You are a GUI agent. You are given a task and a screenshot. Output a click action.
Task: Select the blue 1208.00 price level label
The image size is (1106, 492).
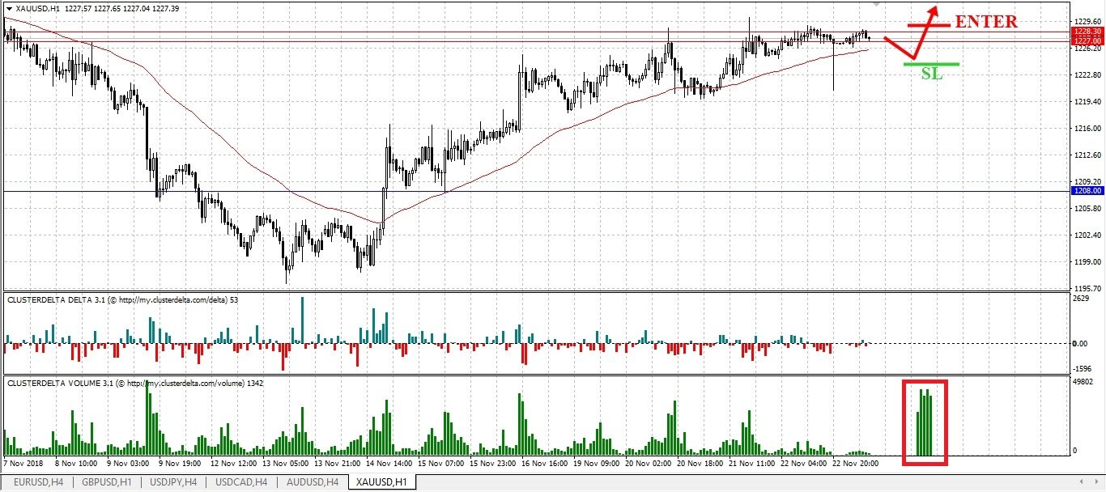1087,191
